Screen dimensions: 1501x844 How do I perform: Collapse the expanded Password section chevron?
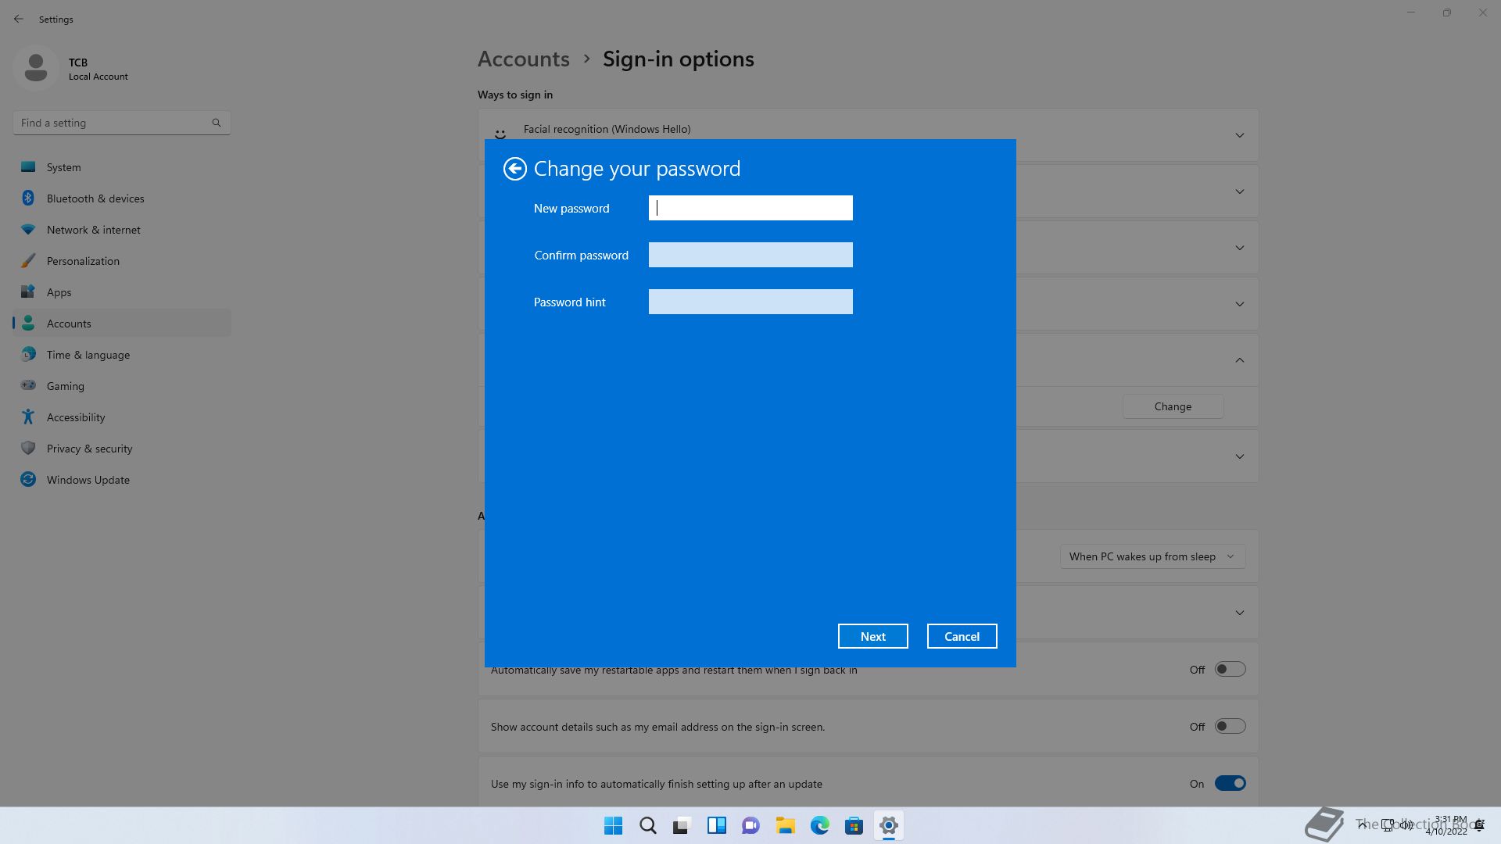(1239, 360)
